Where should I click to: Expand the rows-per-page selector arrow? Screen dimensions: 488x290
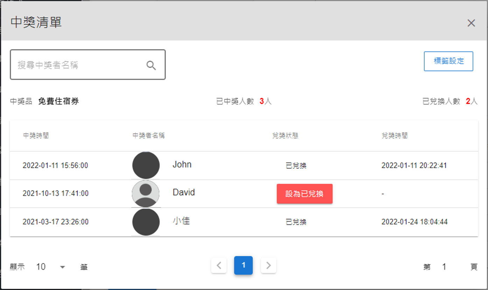click(x=62, y=267)
